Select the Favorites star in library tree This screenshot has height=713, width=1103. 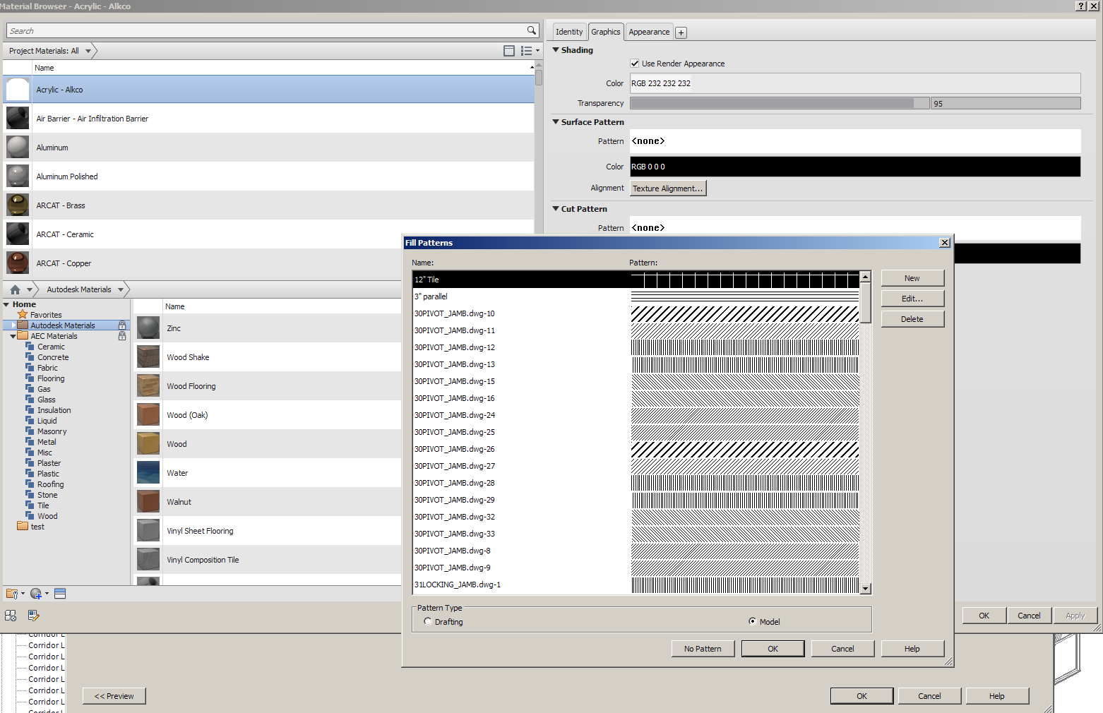tap(23, 315)
